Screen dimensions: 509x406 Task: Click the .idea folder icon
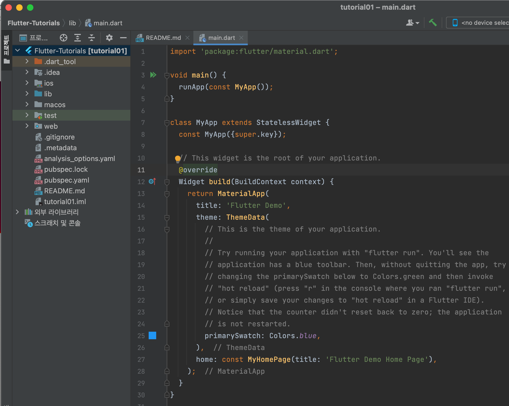[x=38, y=72]
